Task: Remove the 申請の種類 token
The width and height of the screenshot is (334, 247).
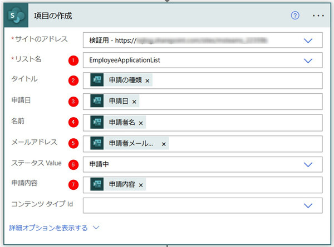Action: point(147,80)
